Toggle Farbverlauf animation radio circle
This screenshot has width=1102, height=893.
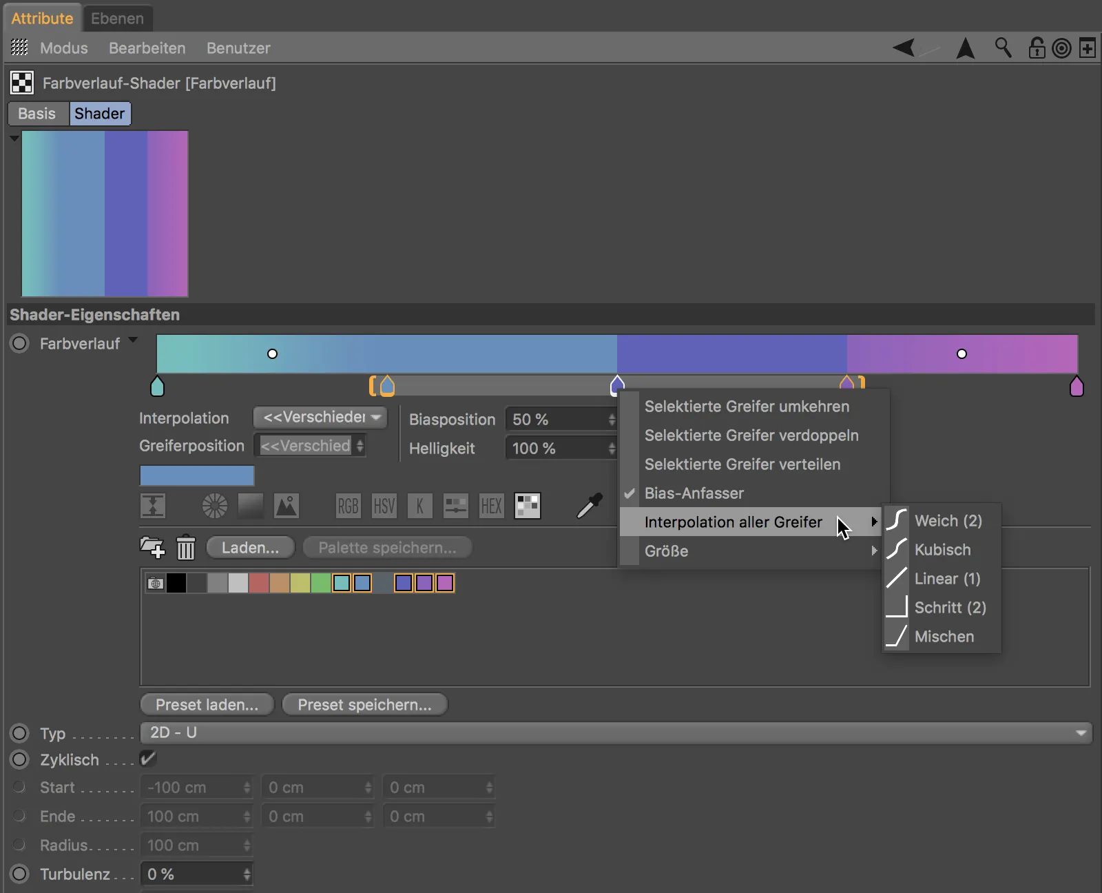(20, 343)
